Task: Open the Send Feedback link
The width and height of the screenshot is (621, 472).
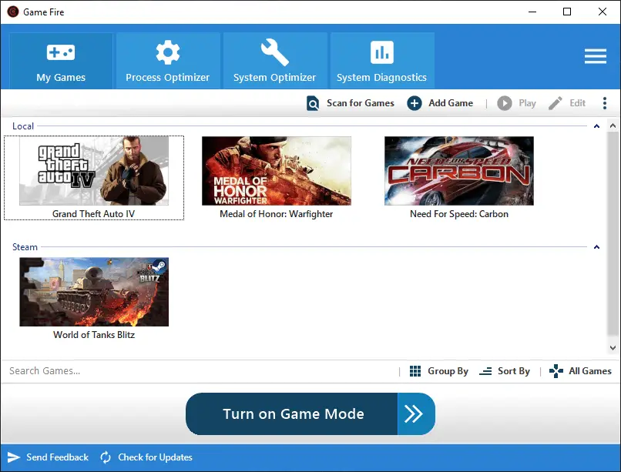Action: 58,457
